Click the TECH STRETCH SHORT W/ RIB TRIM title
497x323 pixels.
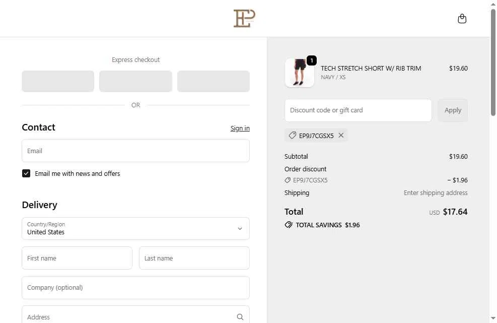371,68
